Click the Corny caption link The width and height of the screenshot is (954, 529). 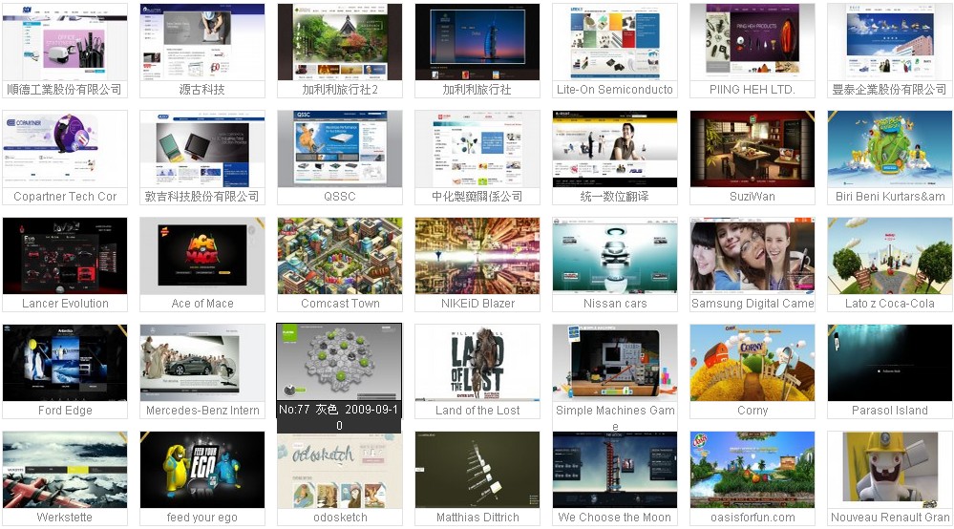tap(753, 411)
